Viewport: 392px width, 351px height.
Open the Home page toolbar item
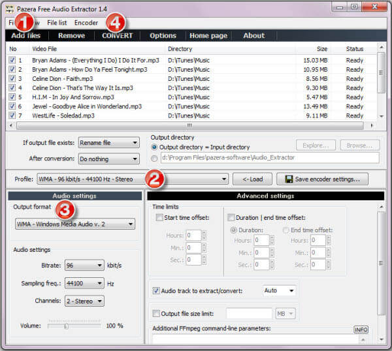click(208, 36)
